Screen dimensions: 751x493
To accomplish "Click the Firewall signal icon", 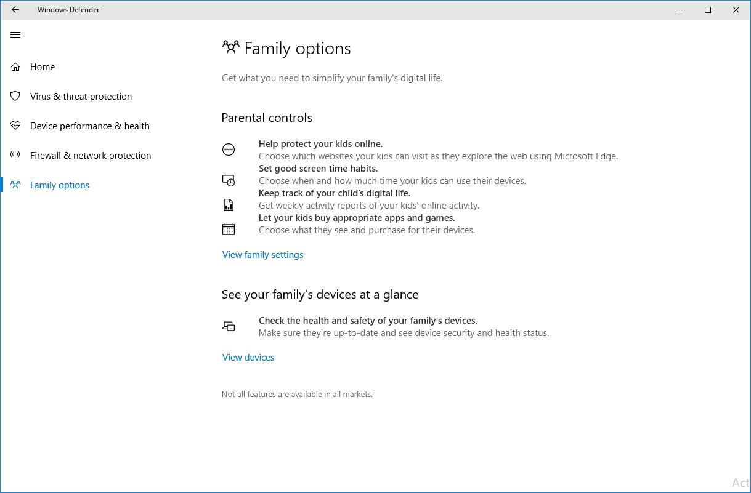I will coord(15,156).
